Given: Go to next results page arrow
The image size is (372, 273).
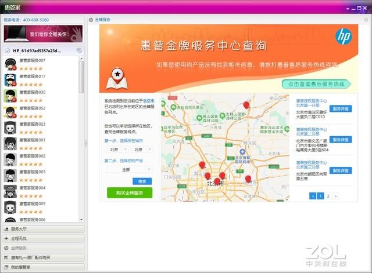Looking at the screenshot, I should [336, 196].
